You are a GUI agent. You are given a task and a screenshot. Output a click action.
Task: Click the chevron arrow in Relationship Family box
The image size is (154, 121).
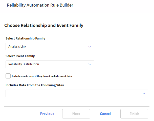(x=90, y=47)
